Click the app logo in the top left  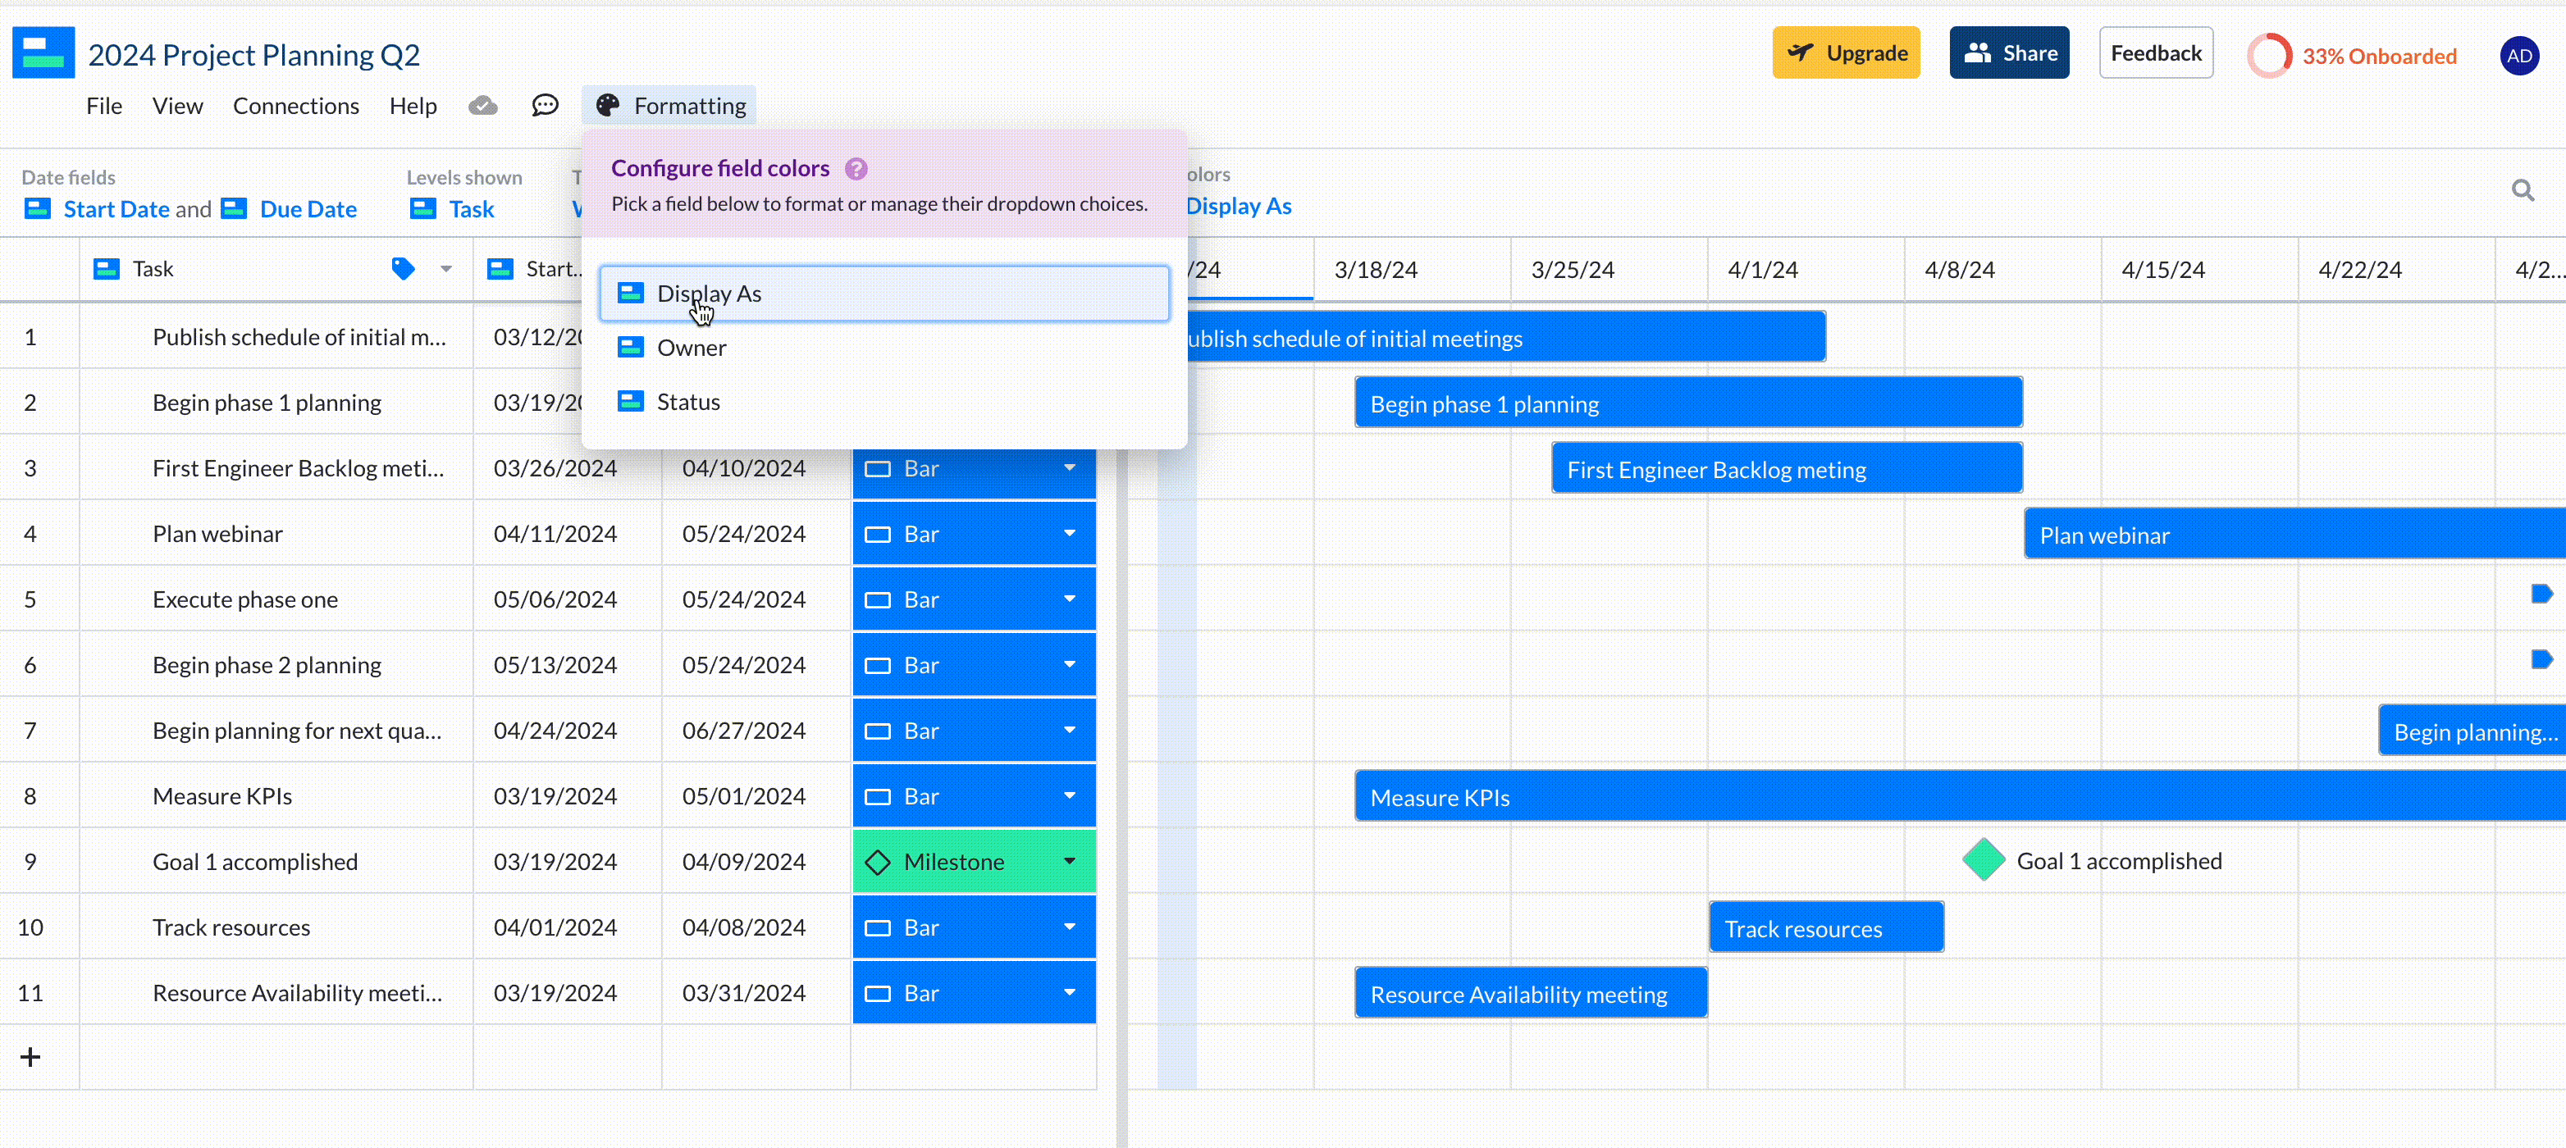[43, 52]
